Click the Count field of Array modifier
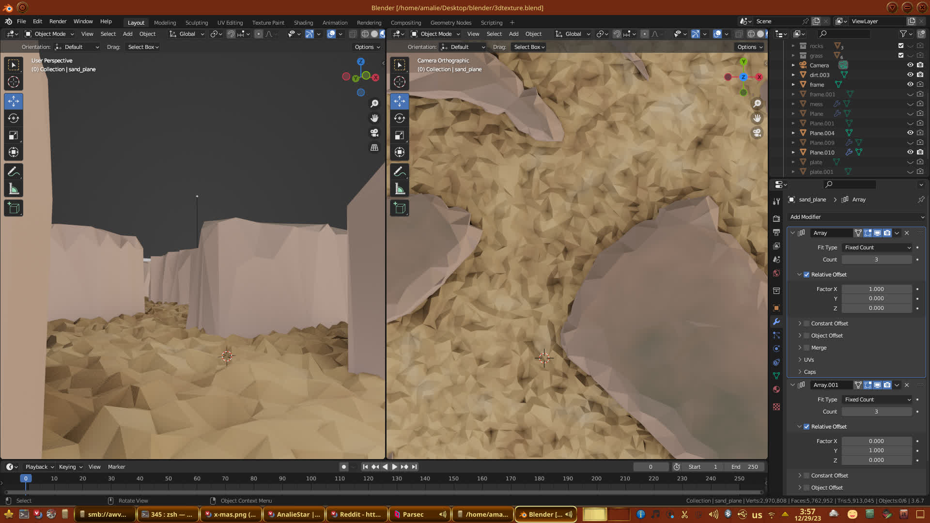 pyautogui.click(x=876, y=260)
